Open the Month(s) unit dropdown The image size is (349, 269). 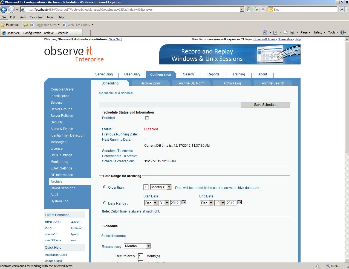click(x=161, y=187)
